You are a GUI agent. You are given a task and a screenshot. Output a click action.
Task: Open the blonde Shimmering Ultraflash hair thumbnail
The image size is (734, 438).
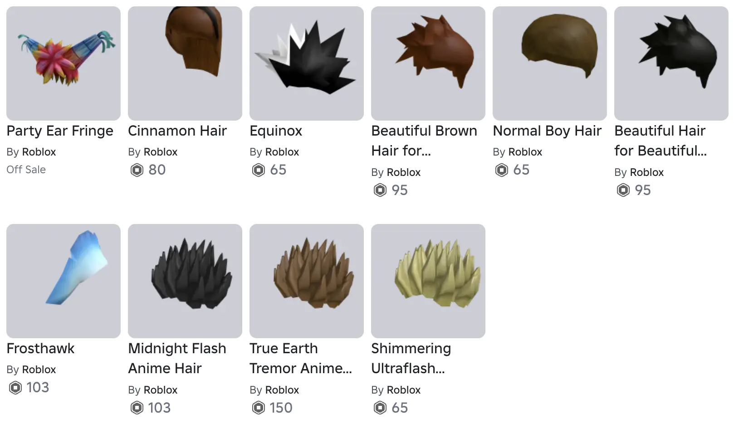(428, 281)
